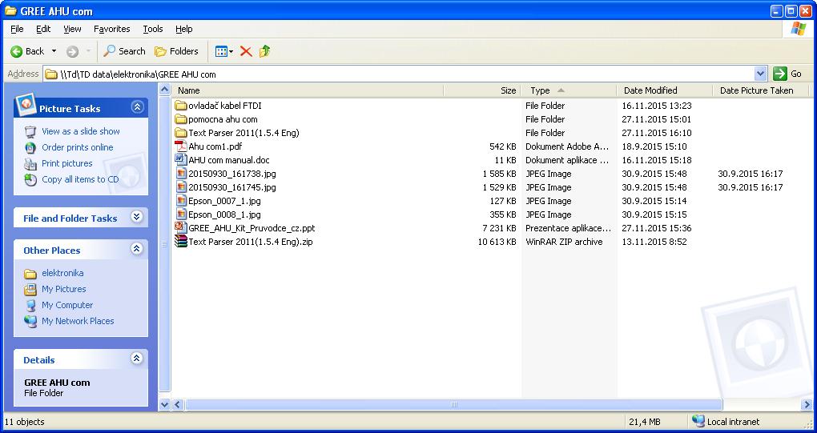Collapse the Other Places panel

136,249
